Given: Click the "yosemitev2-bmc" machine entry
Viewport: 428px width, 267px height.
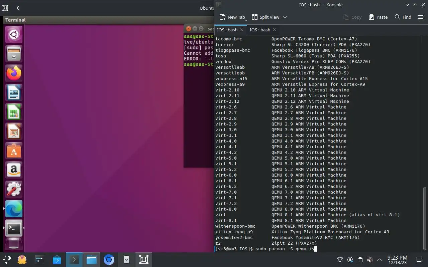Looking at the screenshot, I should pyautogui.click(x=234, y=237).
